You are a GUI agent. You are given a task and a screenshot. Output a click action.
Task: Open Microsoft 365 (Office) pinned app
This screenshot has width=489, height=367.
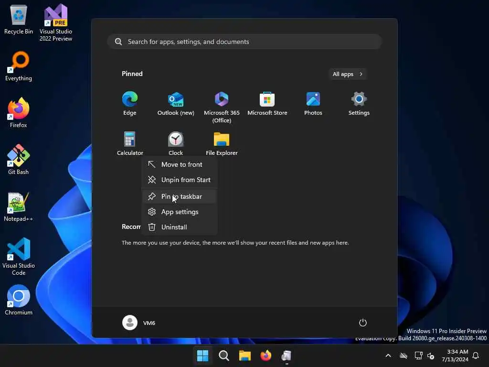(222, 108)
